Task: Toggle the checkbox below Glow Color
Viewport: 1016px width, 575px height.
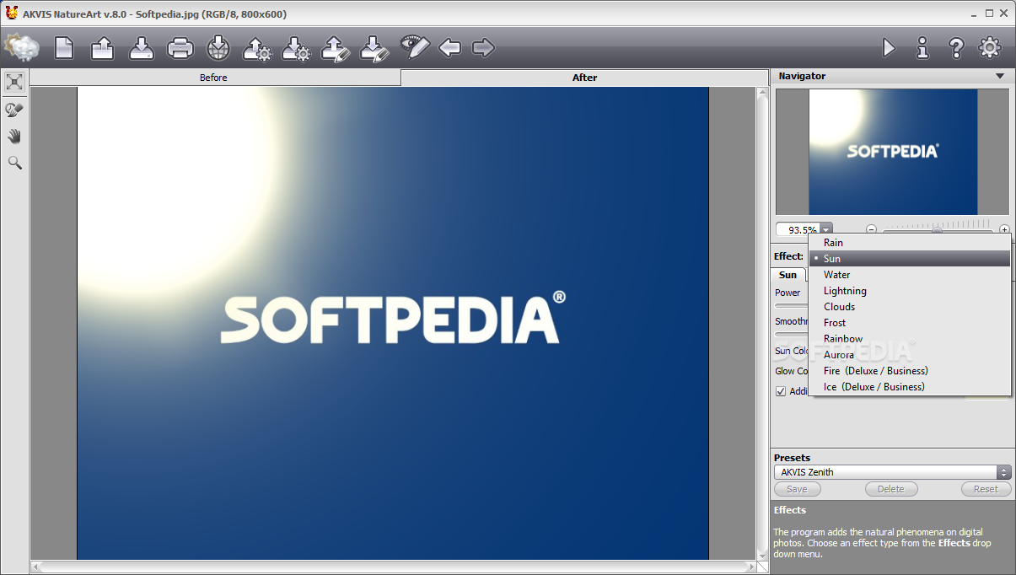Action: pyautogui.click(x=781, y=391)
